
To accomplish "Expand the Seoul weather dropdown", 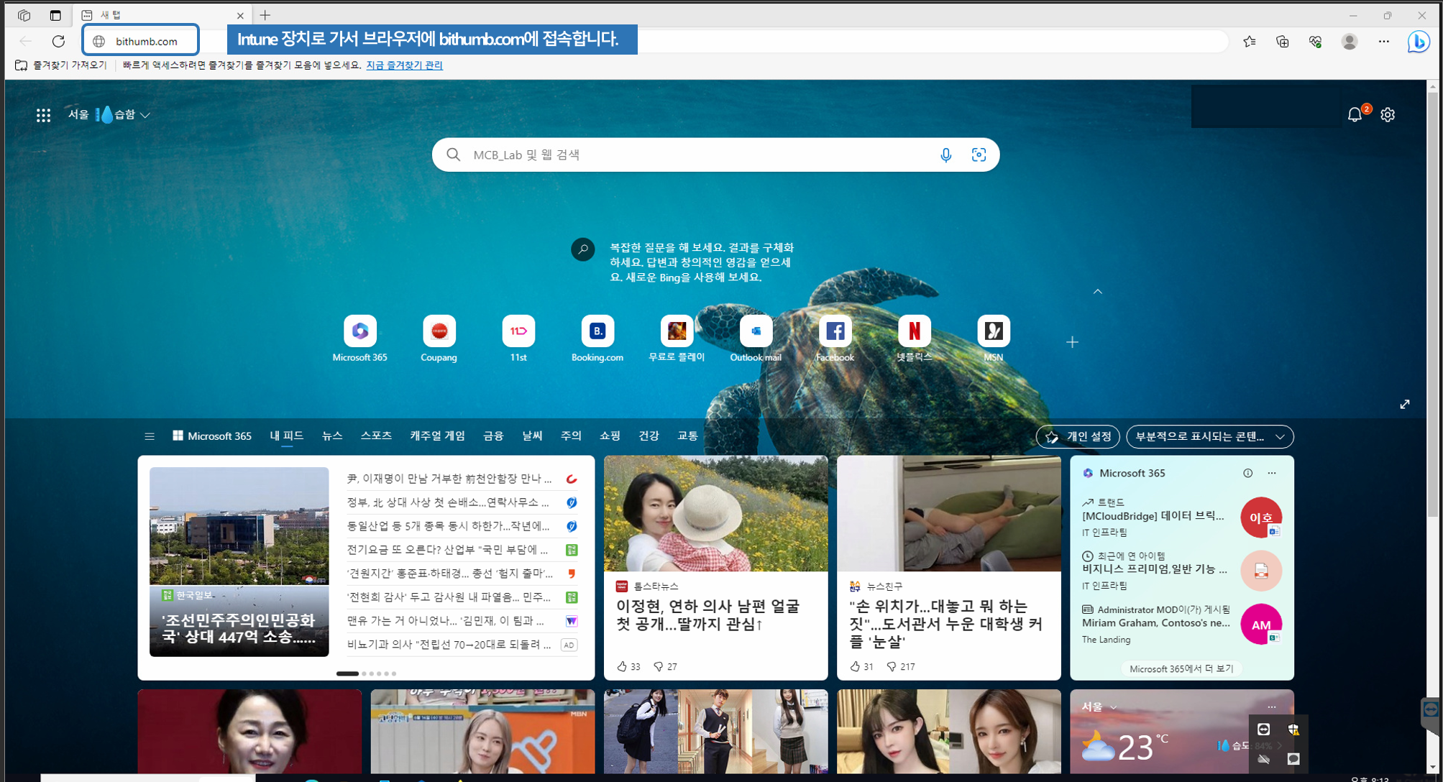I will click(x=145, y=115).
